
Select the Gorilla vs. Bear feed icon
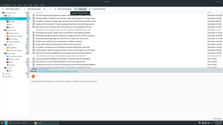[x=8, y=59]
